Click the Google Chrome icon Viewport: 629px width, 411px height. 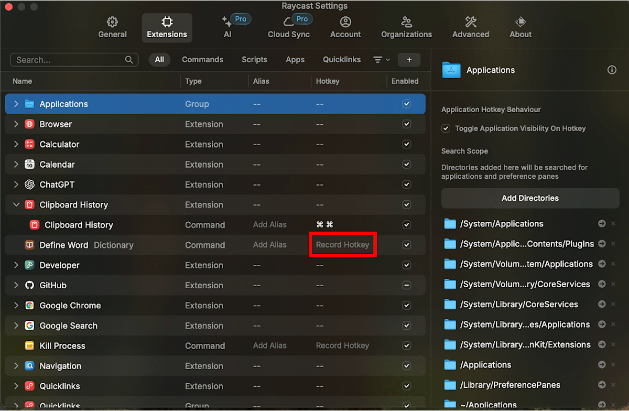coord(29,306)
